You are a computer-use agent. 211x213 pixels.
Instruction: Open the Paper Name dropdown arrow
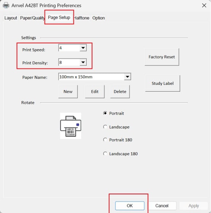click(127, 77)
